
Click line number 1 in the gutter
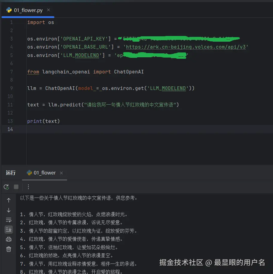tap(11, 22)
